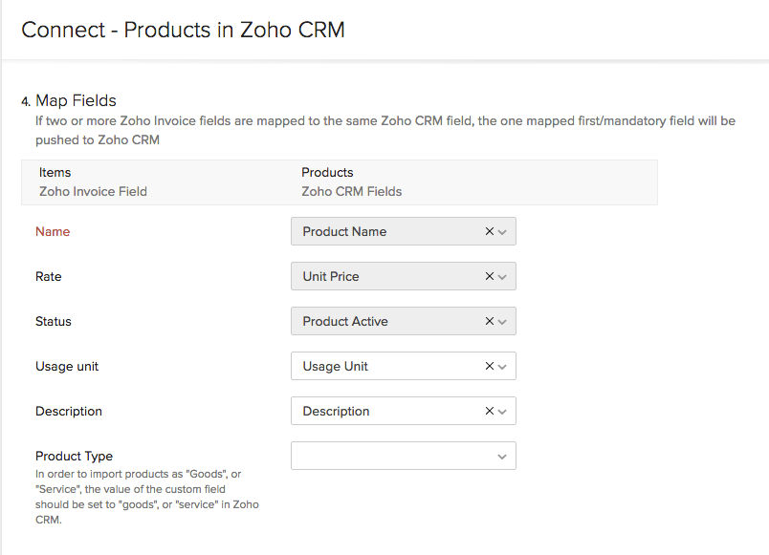Expand the Product Name dropdown arrow

pyautogui.click(x=503, y=232)
